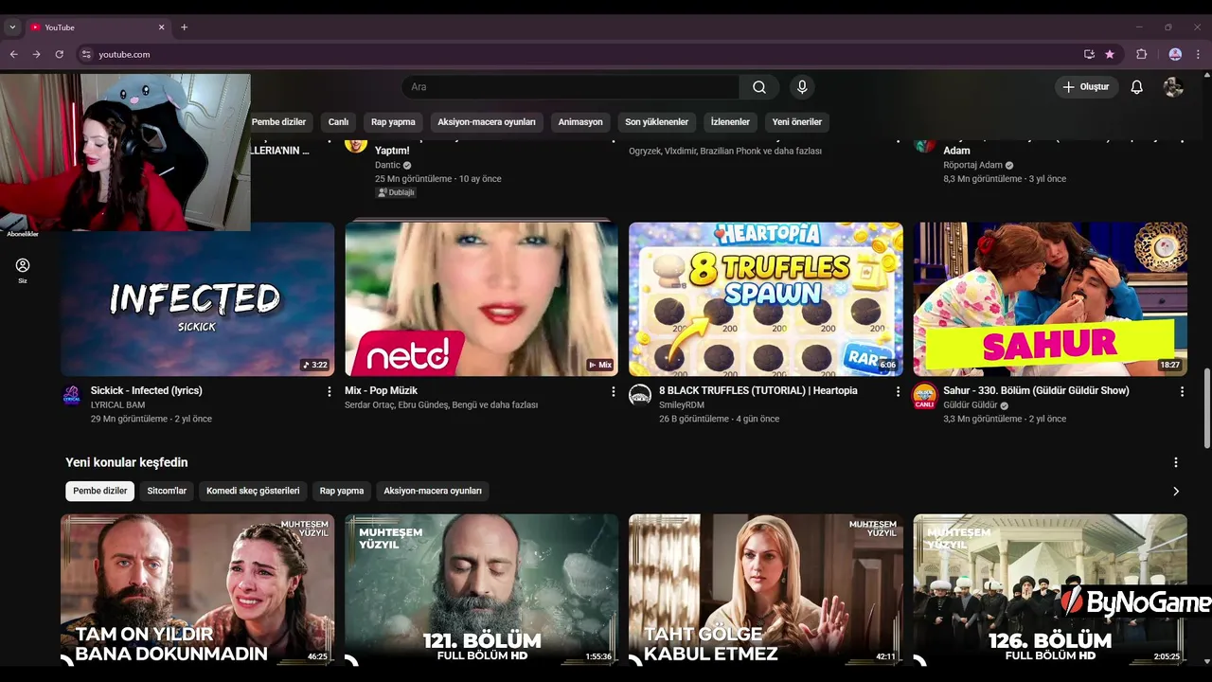Select the Son yüklenenler chip
The height and width of the screenshot is (682, 1212).
[x=656, y=122]
